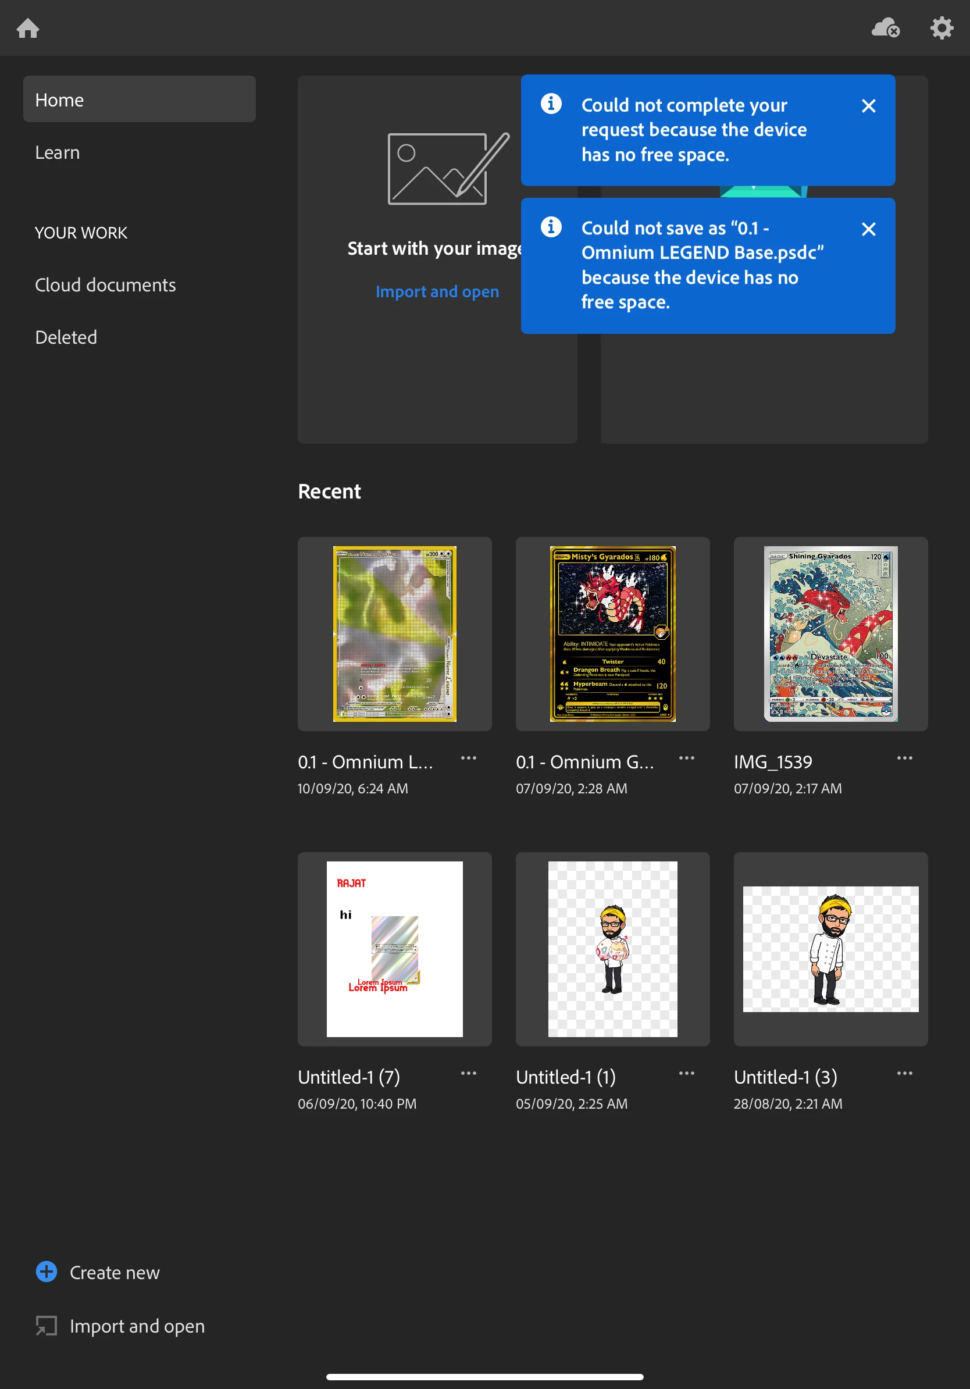Screen dimensions: 970x1389
Task: Tap the iPad home indicator bar
Action: (x=484, y=1376)
